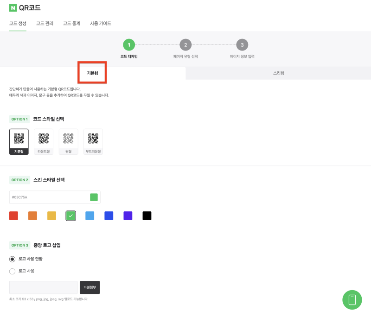Select the 기본형 QR code style thumbnail

click(19, 141)
